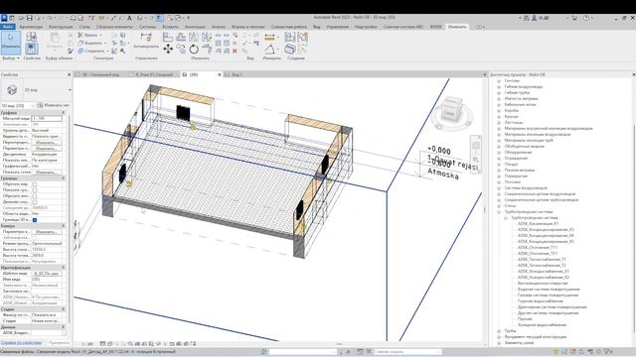This screenshot has height=357, width=636.
Task: Toggle the 'Обрезать вид' checkbox
Action: tap(35, 184)
